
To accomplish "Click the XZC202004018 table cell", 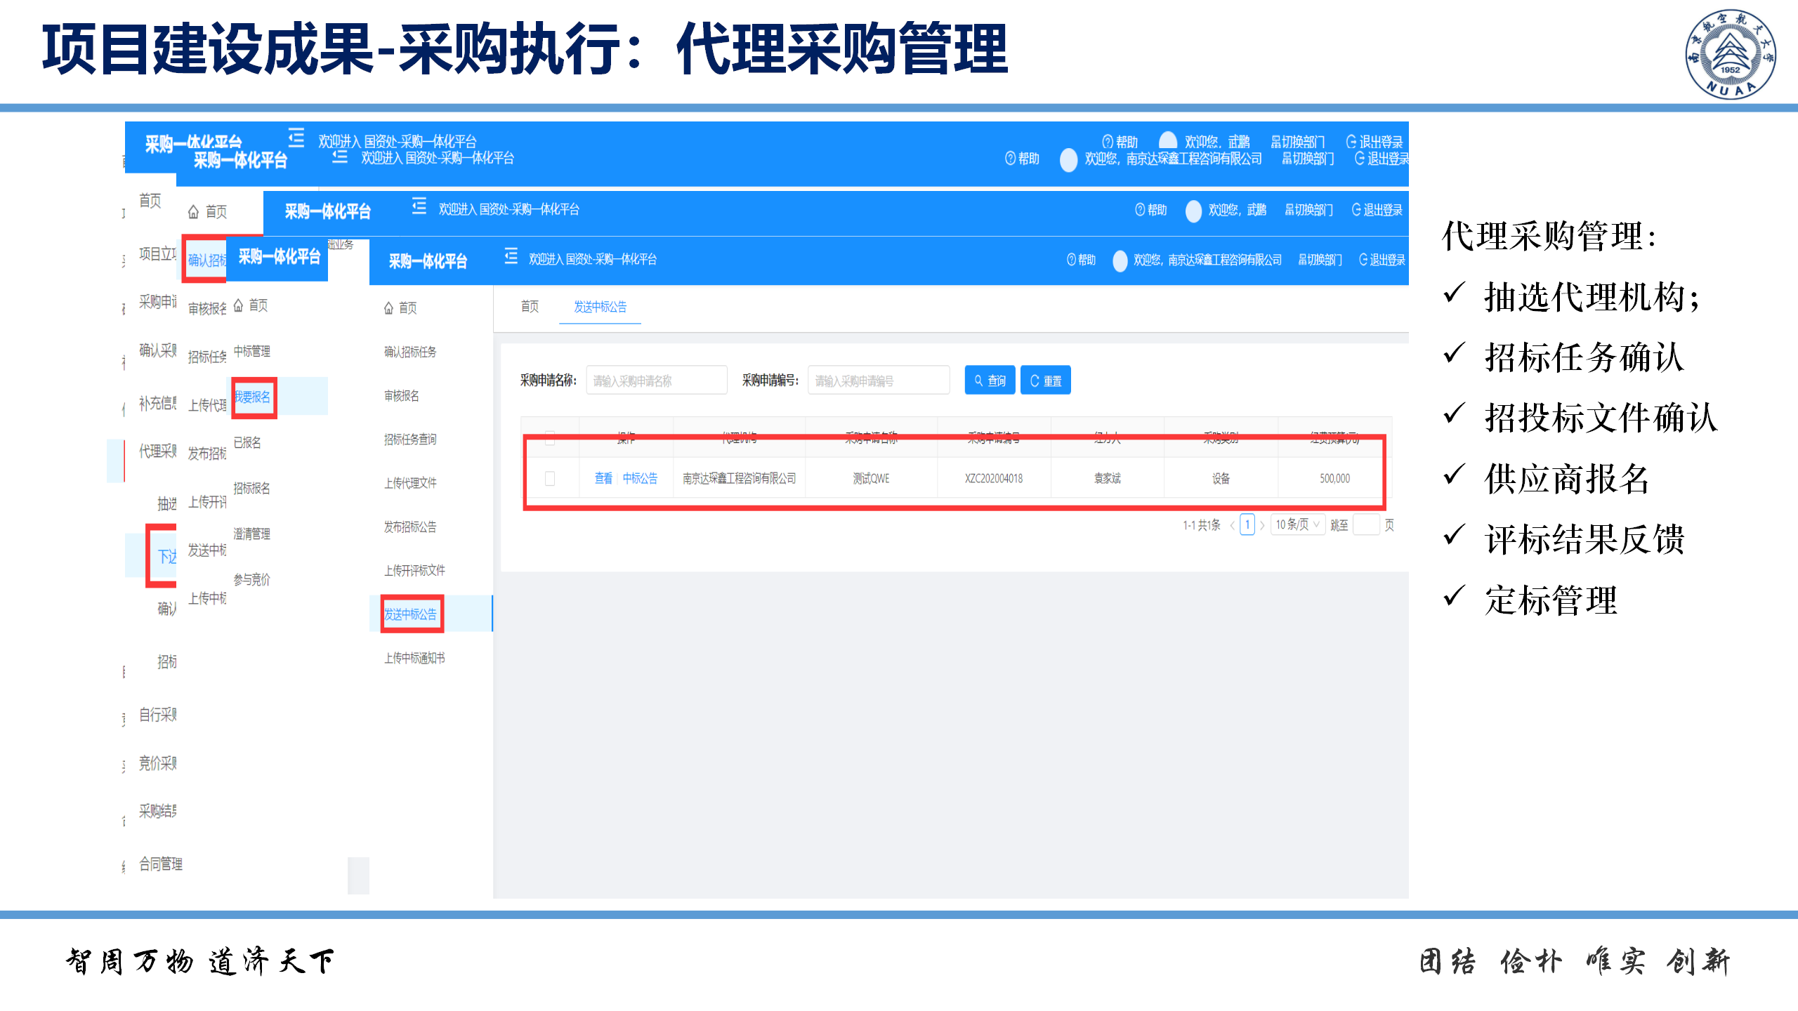I will tap(994, 478).
